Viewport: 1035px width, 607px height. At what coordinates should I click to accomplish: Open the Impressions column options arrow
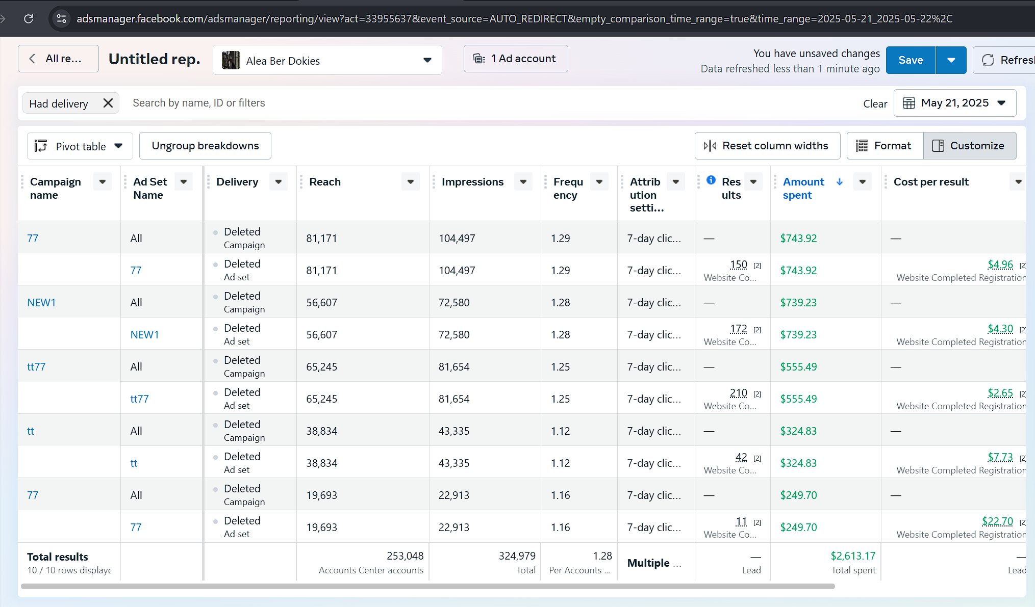(x=523, y=182)
